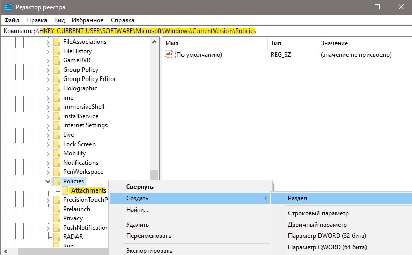
Task: Click the registry path address bar
Action: 206,30
